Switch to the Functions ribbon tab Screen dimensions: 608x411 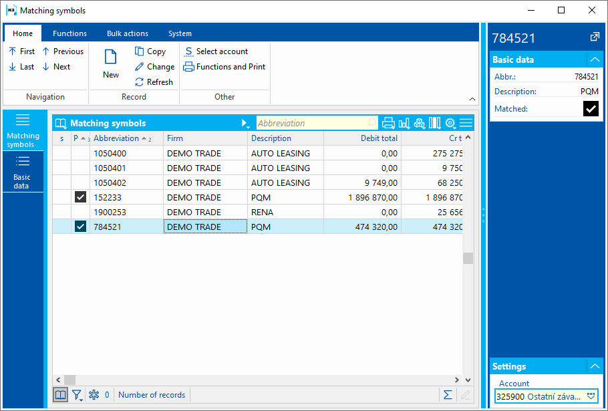[69, 33]
